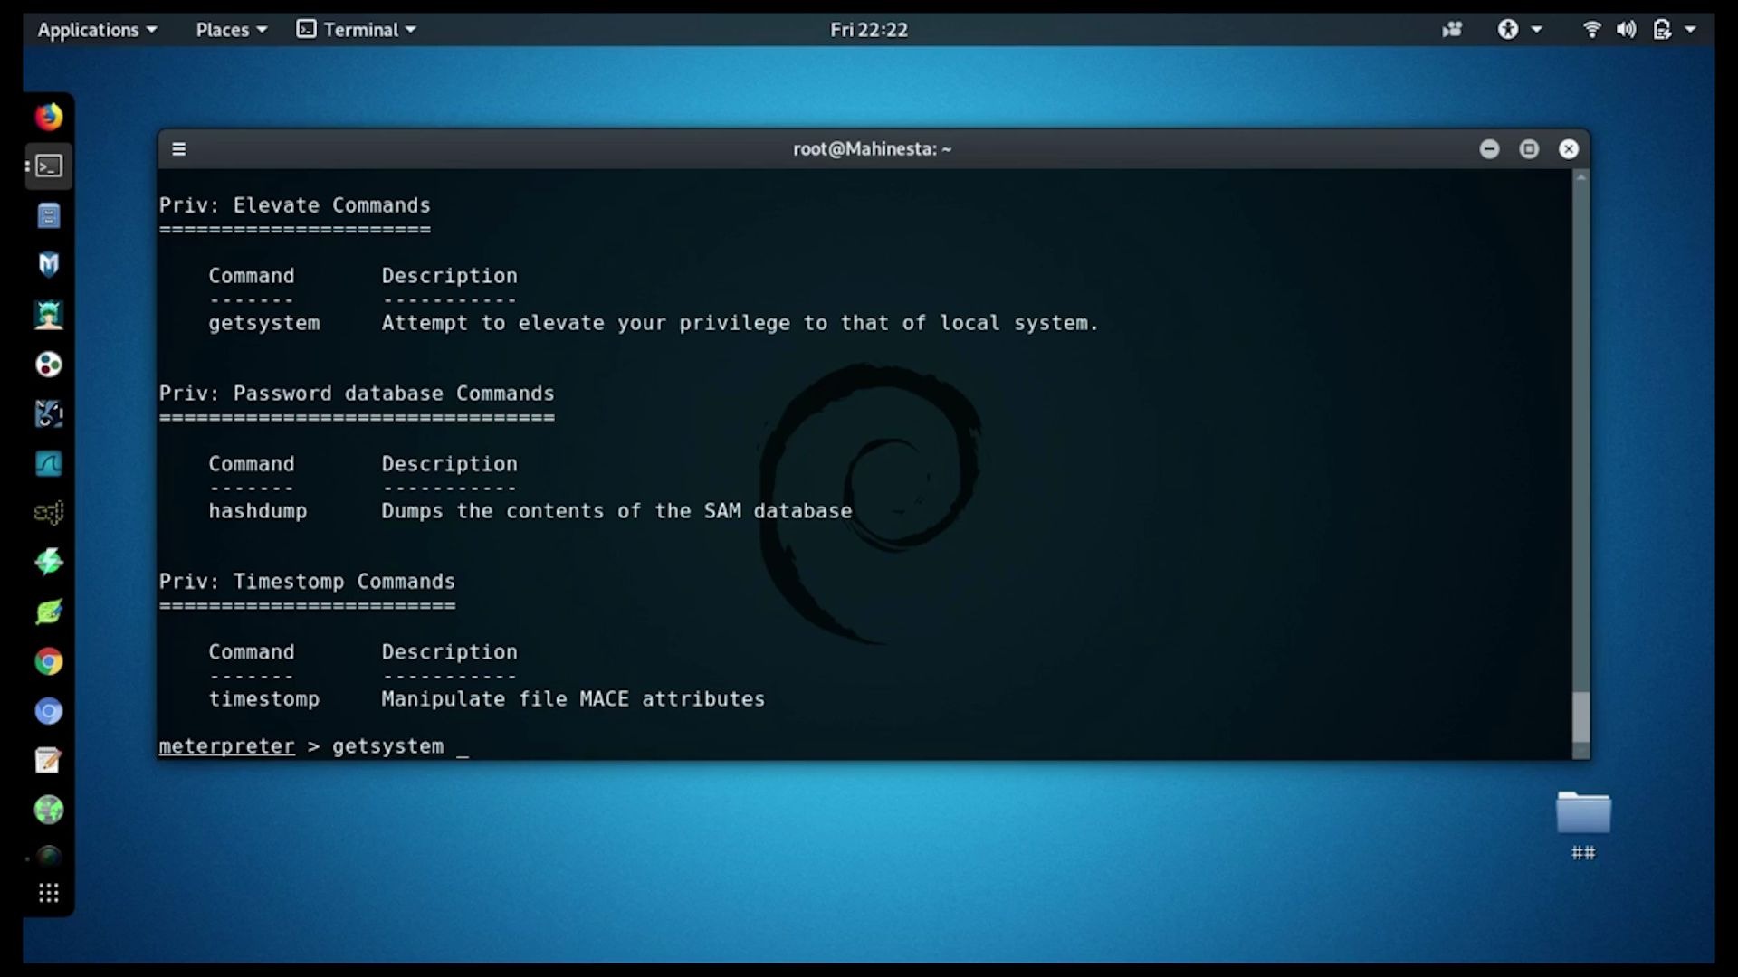The image size is (1738, 977).
Task: Toggle the accessibility menu icon
Action: [1508, 29]
